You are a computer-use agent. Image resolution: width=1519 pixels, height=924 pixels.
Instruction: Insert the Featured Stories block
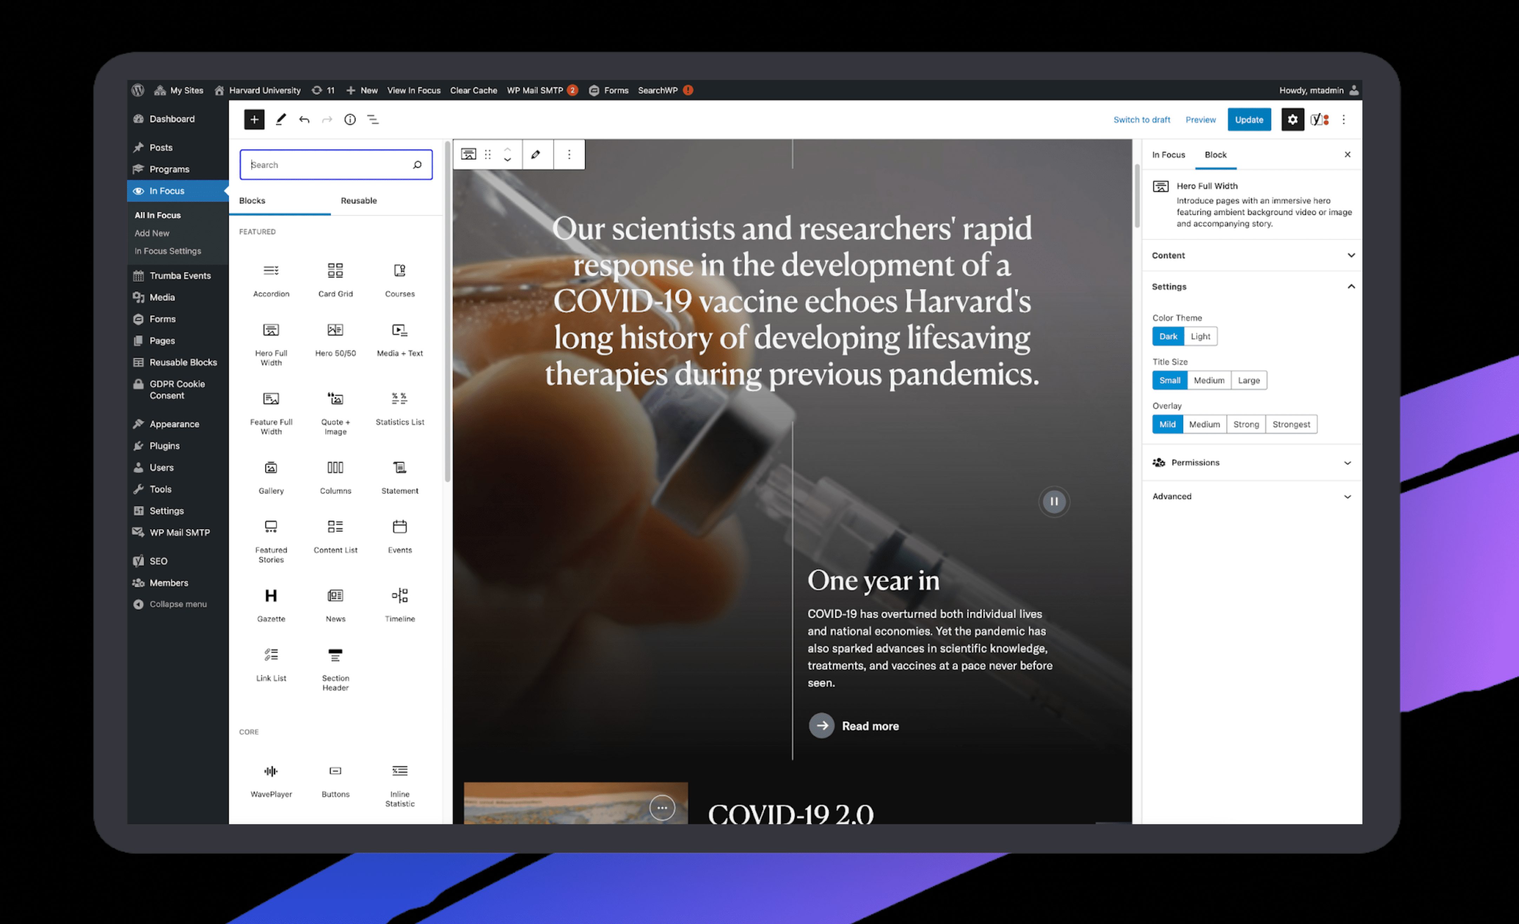point(271,541)
